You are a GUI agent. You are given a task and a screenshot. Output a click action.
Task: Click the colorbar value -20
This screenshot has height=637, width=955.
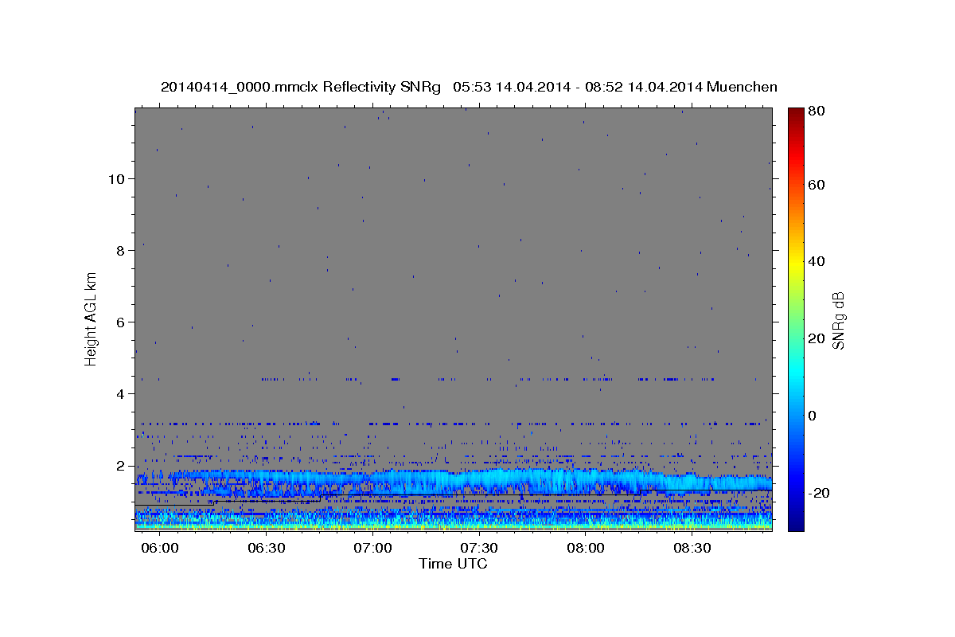818,493
